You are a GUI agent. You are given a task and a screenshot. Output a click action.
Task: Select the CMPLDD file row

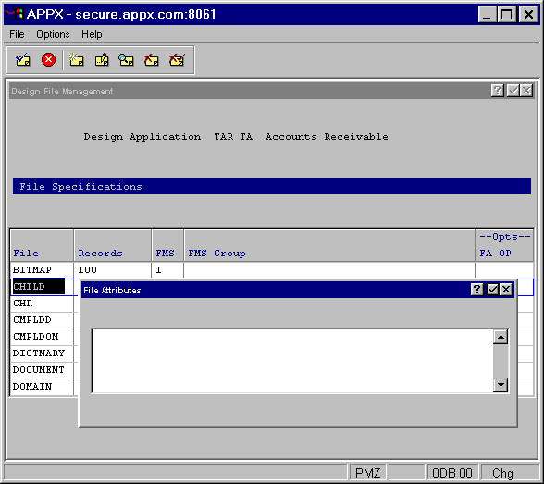pyautogui.click(x=42, y=320)
